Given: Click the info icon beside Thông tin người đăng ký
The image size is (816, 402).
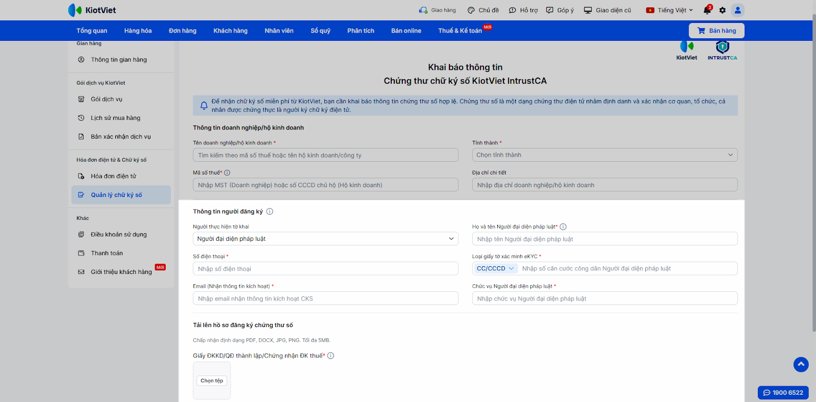Looking at the screenshot, I should (270, 212).
